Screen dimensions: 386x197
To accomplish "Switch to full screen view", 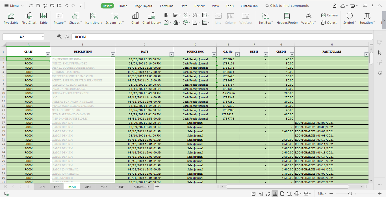I will click(268, 194).
